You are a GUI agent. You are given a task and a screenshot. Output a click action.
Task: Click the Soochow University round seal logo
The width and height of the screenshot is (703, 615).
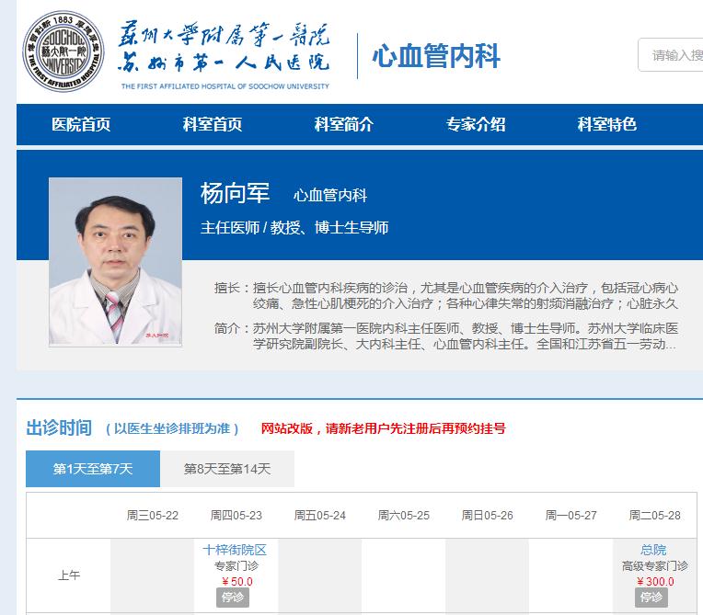(61, 53)
